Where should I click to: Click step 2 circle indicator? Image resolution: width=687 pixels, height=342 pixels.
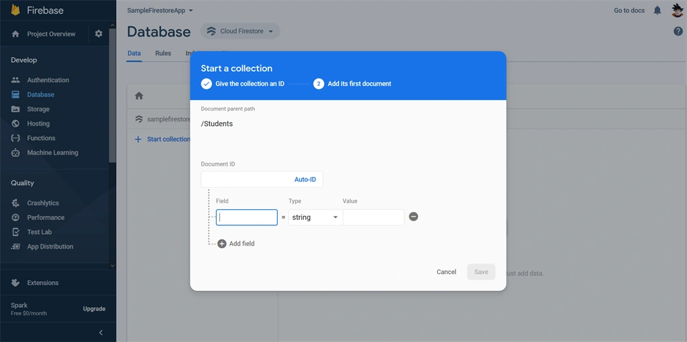319,84
